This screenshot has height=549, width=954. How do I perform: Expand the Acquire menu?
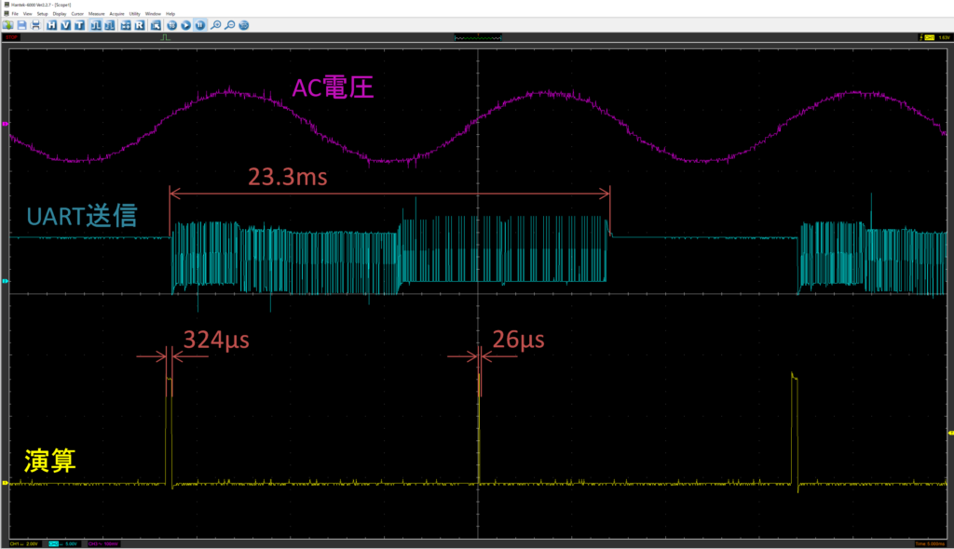[x=116, y=14]
